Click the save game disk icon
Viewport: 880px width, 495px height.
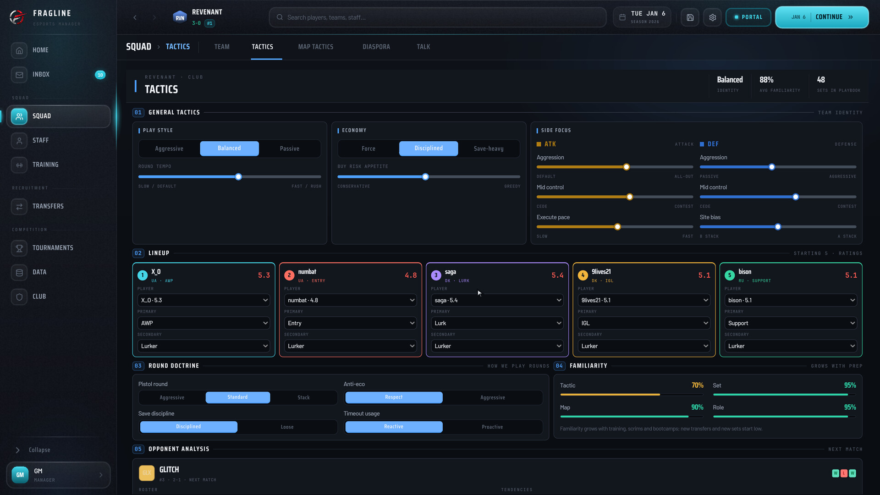(x=690, y=17)
